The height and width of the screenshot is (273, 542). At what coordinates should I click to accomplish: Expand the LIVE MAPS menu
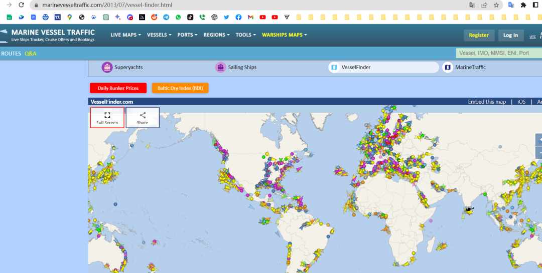click(x=126, y=35)
